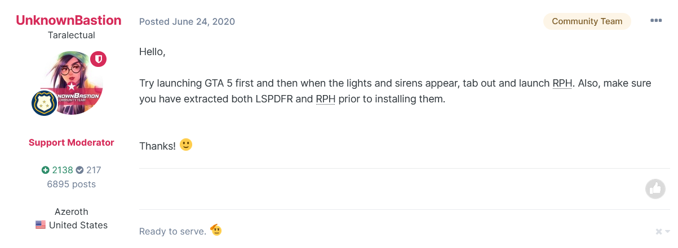The width and height of the screenshot is (678, 248).
Task: Open the Posted June 24, 2020 permalink
Action: [187, 21]
